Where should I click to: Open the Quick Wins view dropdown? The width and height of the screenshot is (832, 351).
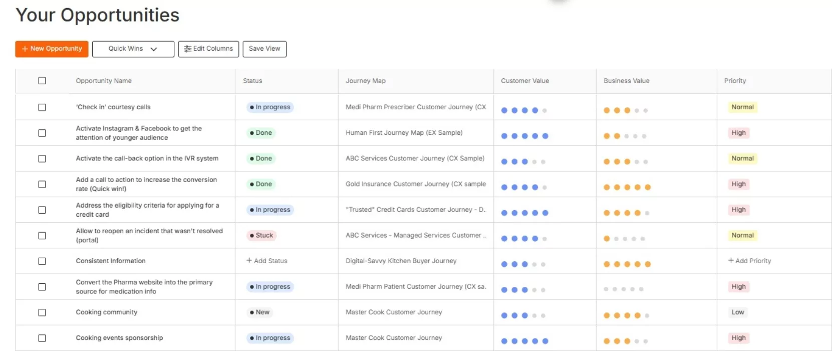(133, 49)
